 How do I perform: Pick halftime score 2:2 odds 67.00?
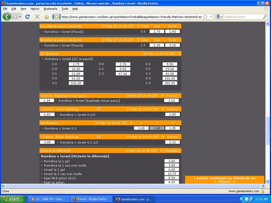coord(123,73)
